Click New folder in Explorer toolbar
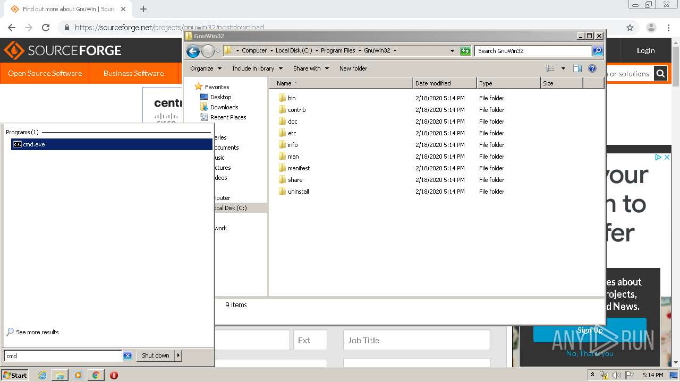 pyautogui.click(x=353, y=68)
